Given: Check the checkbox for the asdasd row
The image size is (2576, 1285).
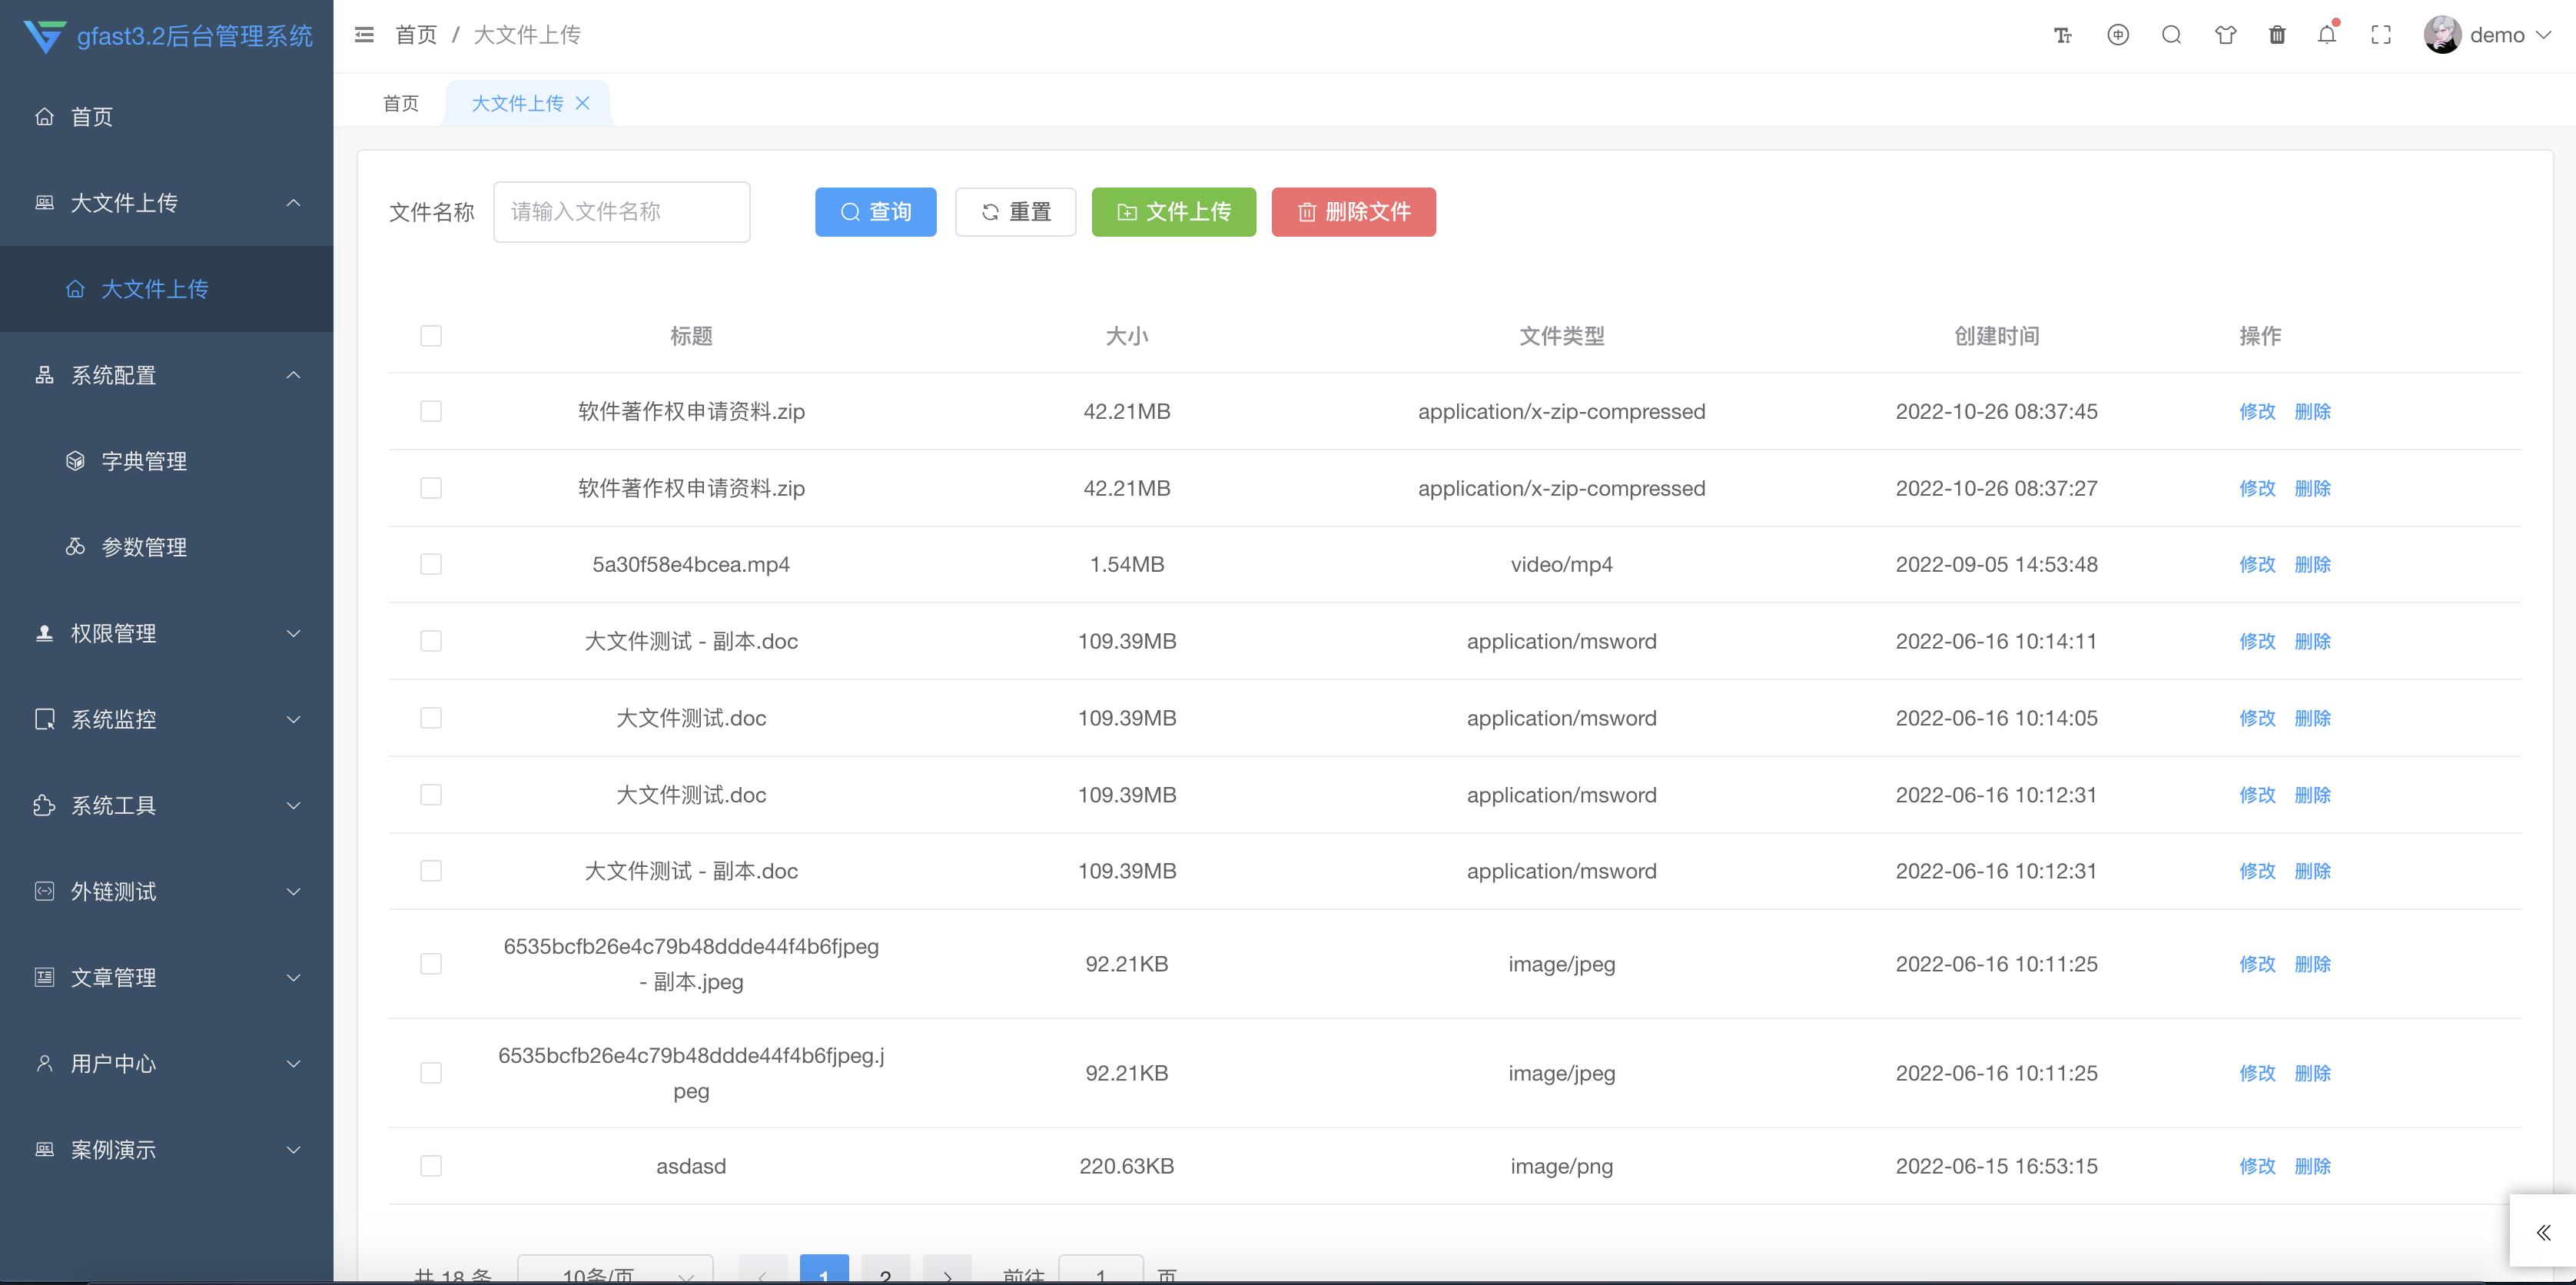Looking at the screenshot, I should pyautogui.click(x=430, y=1165).
